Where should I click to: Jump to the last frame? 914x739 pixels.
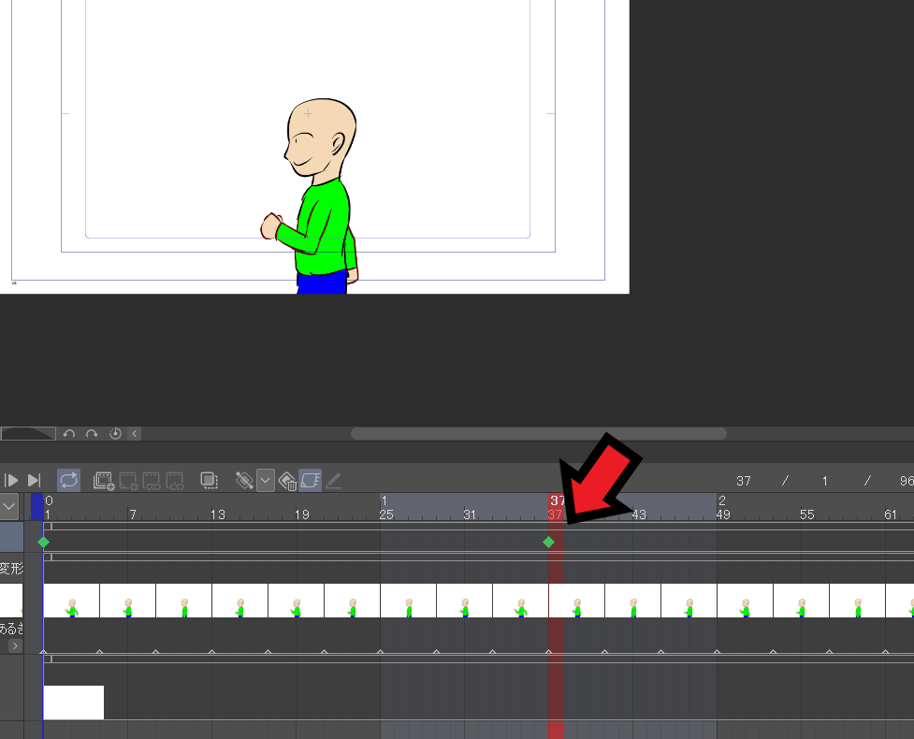35,481
